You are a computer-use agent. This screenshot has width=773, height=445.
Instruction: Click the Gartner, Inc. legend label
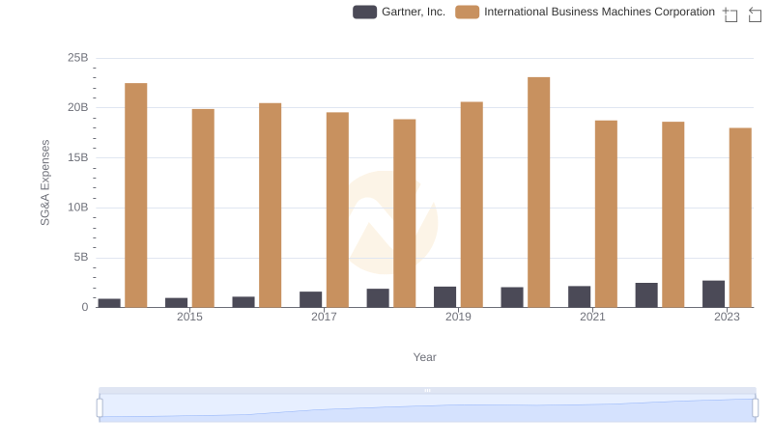coord(414,12)
